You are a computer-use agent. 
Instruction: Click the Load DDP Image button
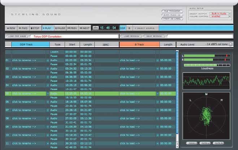[x=17, y=36]
